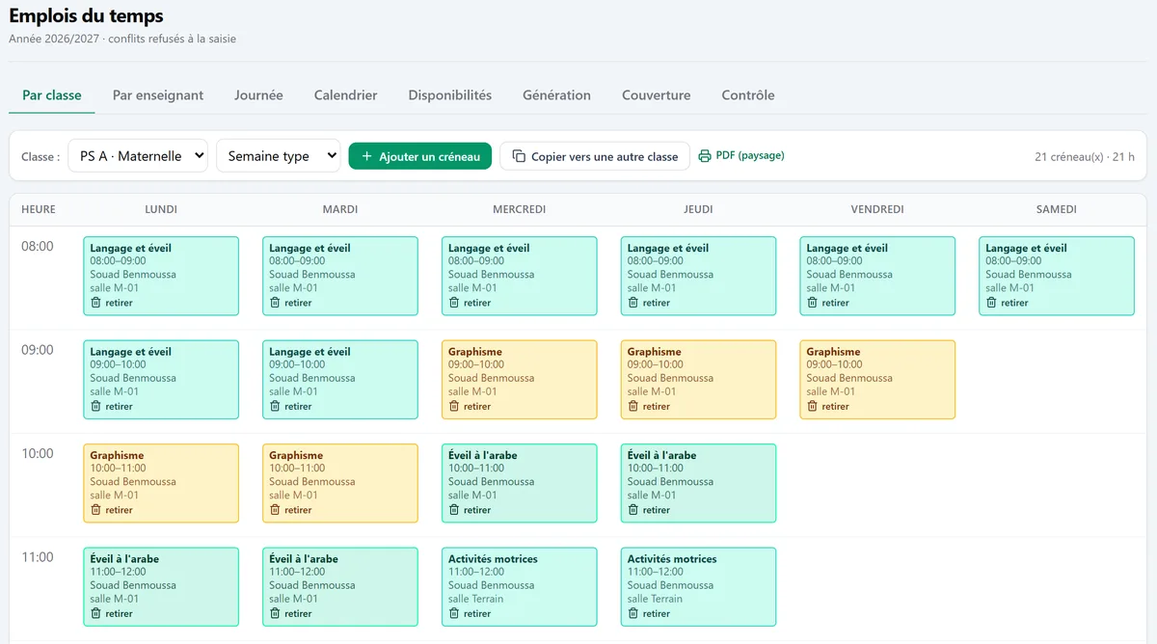Click trash icon on Mercredi 11:00 Activités motrices
The height and width of the screenshot is (644, 1157).
[x=454, y=613]
